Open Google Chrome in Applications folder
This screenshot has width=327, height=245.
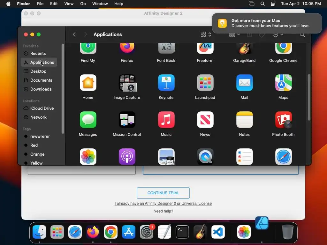click(x=284, y=48)
